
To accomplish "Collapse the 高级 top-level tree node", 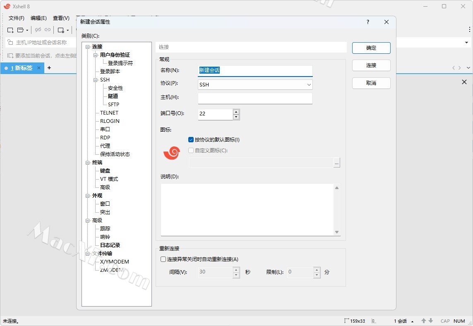I will point(87,221).
